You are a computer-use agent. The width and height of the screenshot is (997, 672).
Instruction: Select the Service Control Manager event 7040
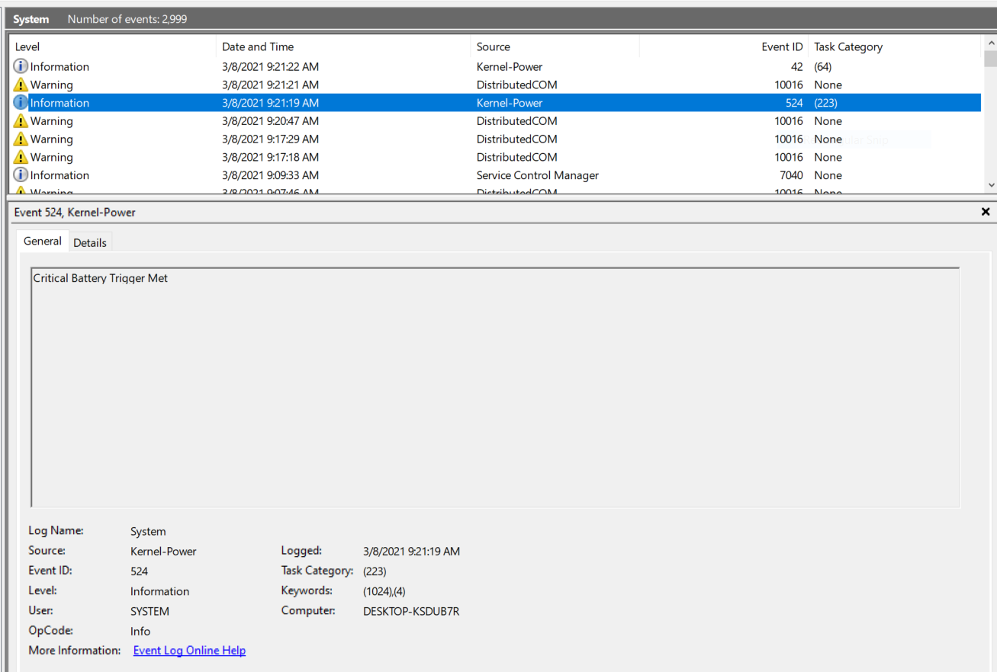[x=496, y=175]
